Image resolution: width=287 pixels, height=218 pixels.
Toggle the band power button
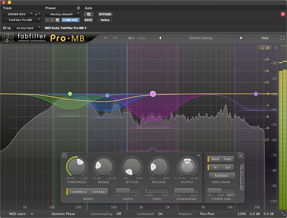[x=65, y=156]
